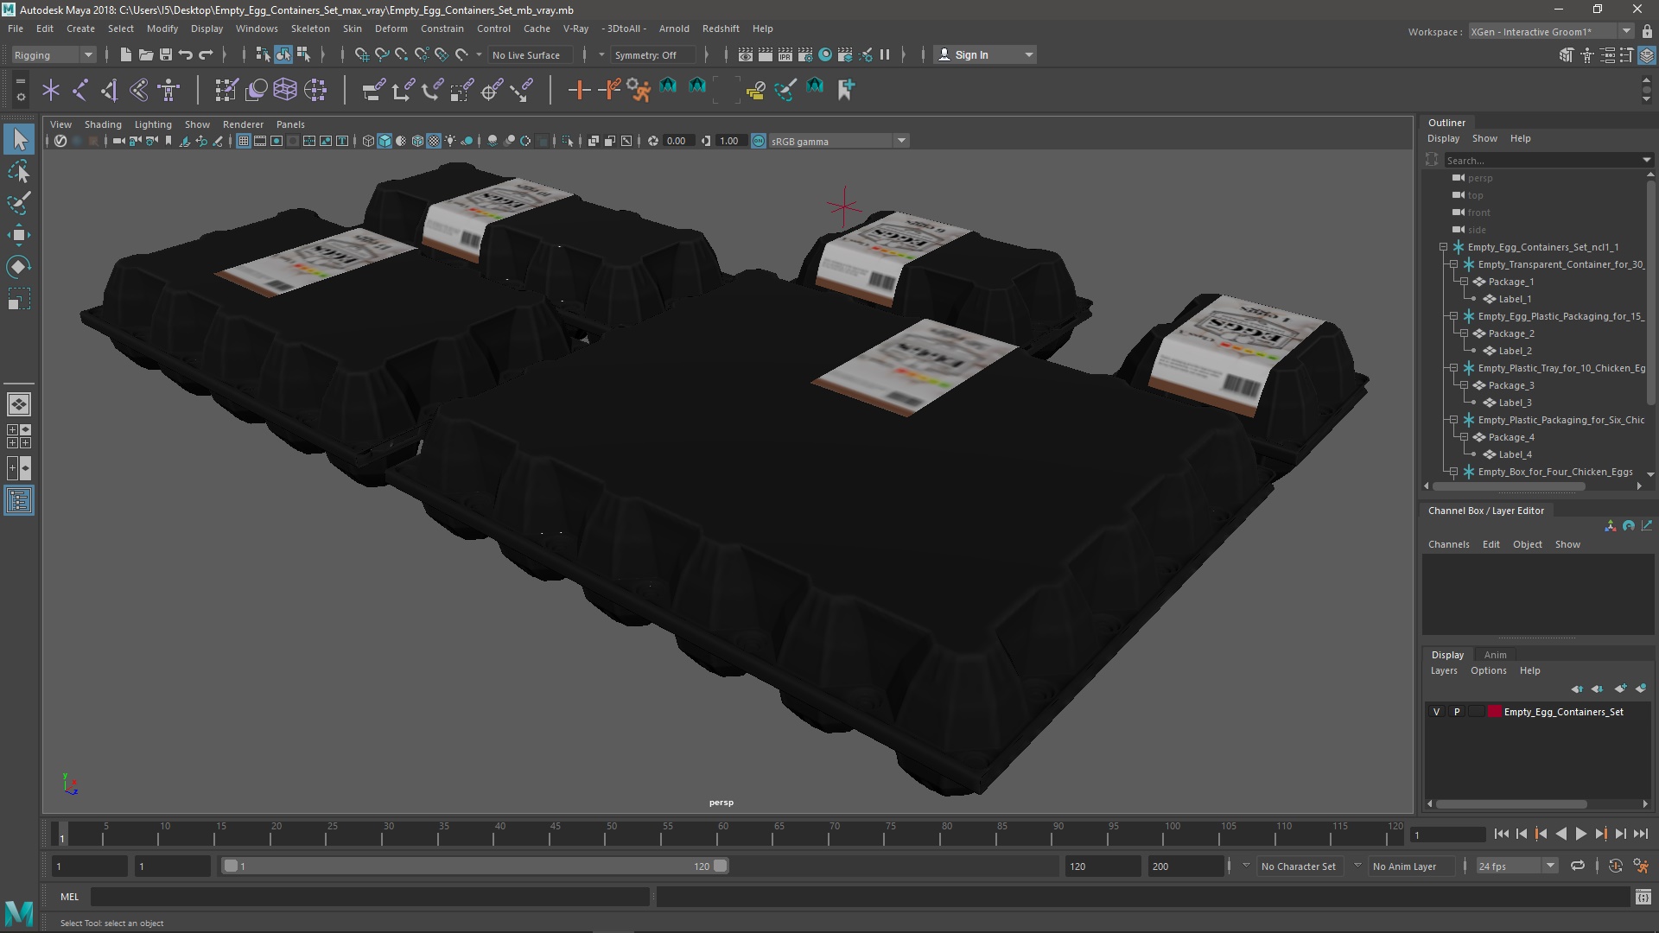
Task: Click the Create New Layer icon
Action: click(1620, 689)
